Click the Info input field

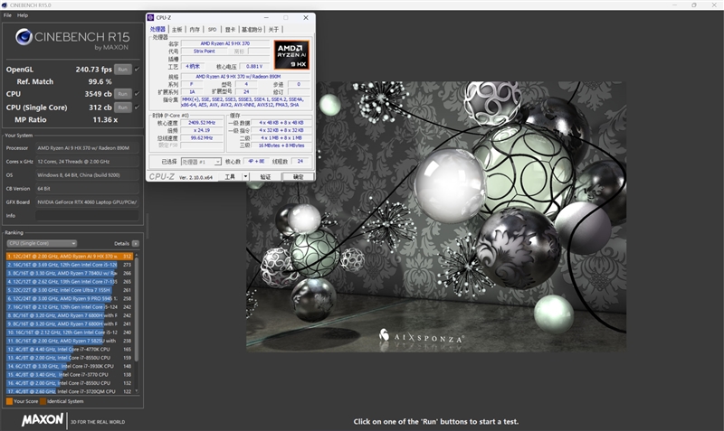[87, 216]
